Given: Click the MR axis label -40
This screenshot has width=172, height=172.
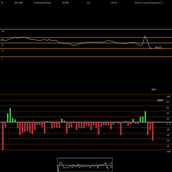Looking at the screenshot, I should (168, 135).
